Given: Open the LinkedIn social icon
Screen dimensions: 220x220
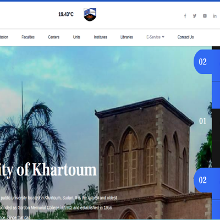Looking at the screenshot, I should click(x=215, y=16).
